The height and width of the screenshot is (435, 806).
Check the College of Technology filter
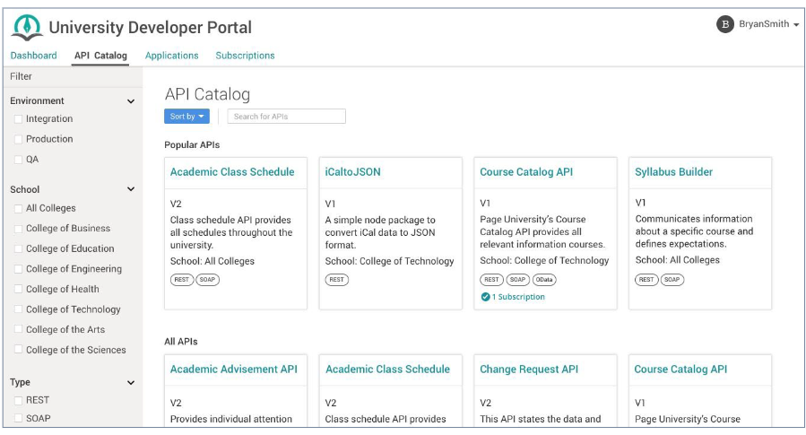(x=19, y=309)
